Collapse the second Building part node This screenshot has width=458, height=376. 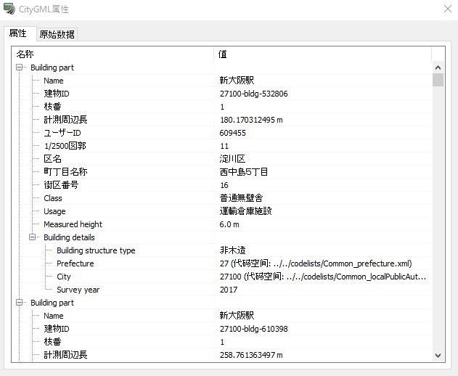tap(20, 303)
